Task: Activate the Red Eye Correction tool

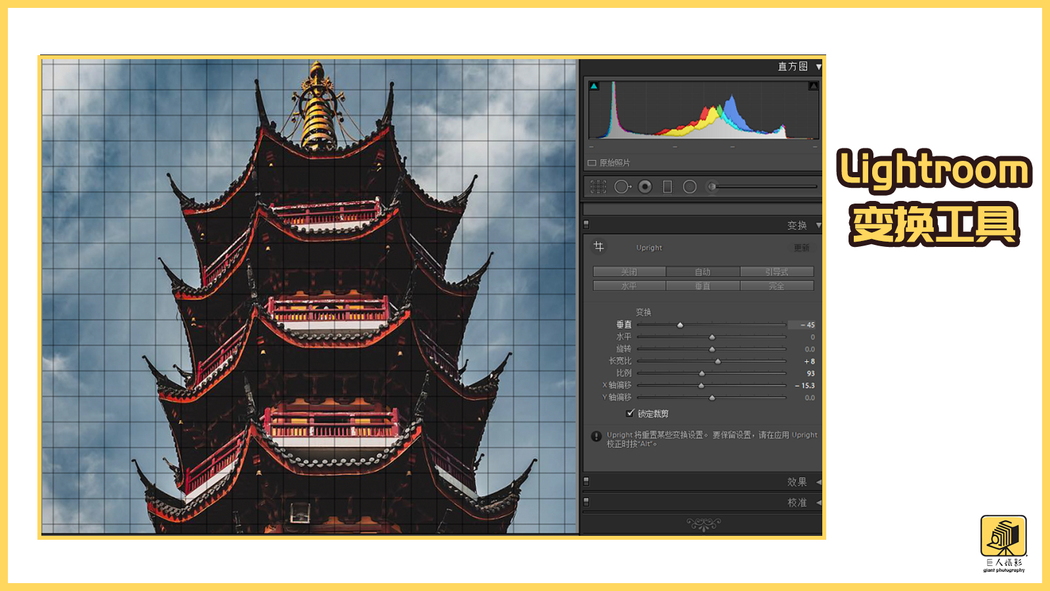Action: coord(645,187)
